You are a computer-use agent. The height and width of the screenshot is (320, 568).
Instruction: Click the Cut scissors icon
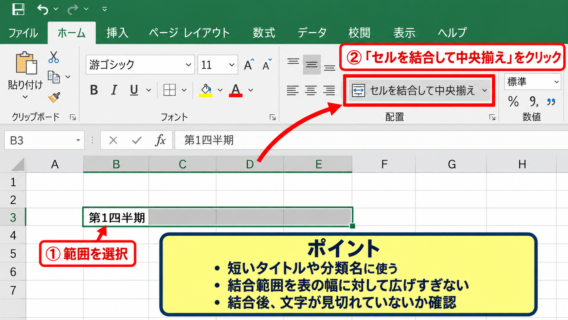[53, 57]
